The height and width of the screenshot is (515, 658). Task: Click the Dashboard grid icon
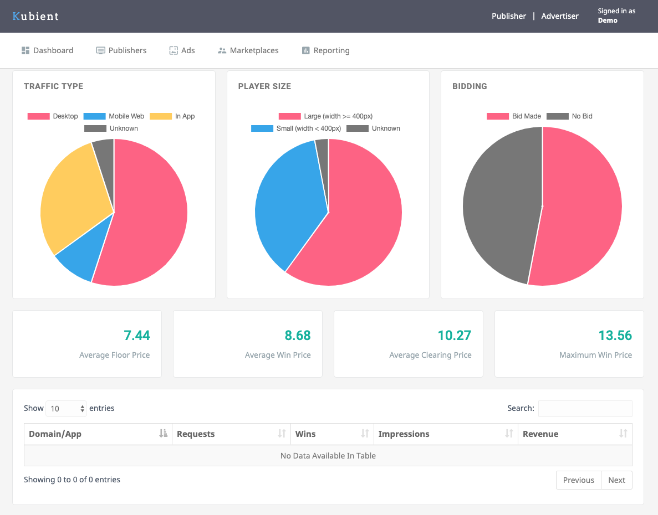point(25,50)
